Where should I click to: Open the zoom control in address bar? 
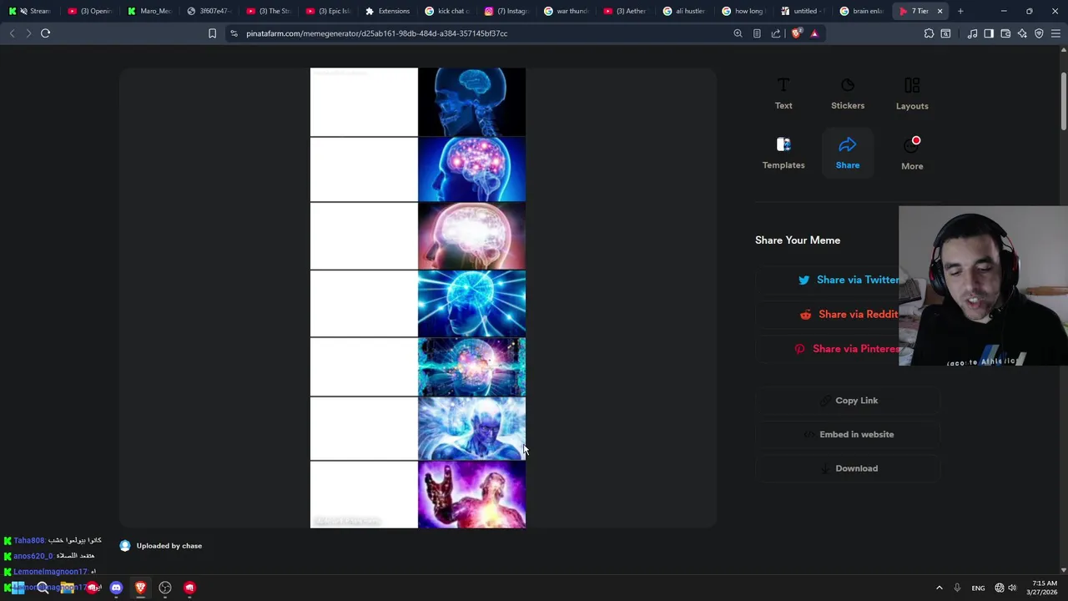tap(738, 33)
